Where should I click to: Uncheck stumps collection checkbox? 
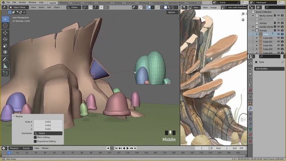(x=275, y=23)
